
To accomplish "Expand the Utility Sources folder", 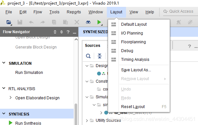I will 87,120.
